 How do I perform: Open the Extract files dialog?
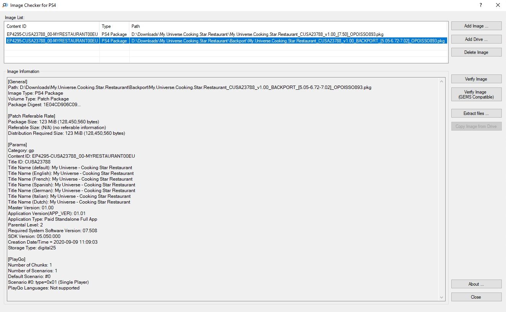point(476,113)
